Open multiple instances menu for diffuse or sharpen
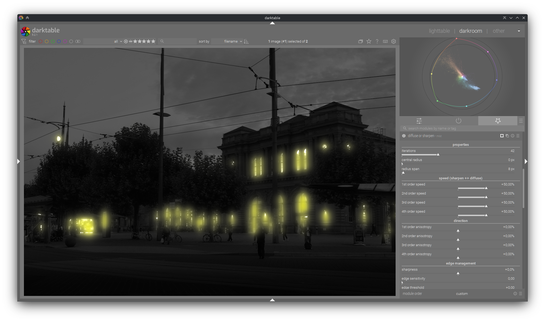545x322 pixels. pyautogui.click(x=507, y=136)
